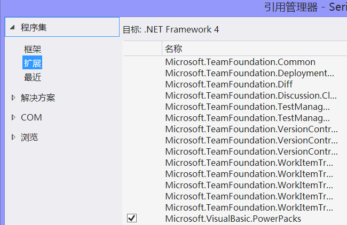This screenshot has height=225, width=347.
Task: Uncheck Microsoft.VisualBasic.PowerPacks checkbox
Action: point(132,218)
